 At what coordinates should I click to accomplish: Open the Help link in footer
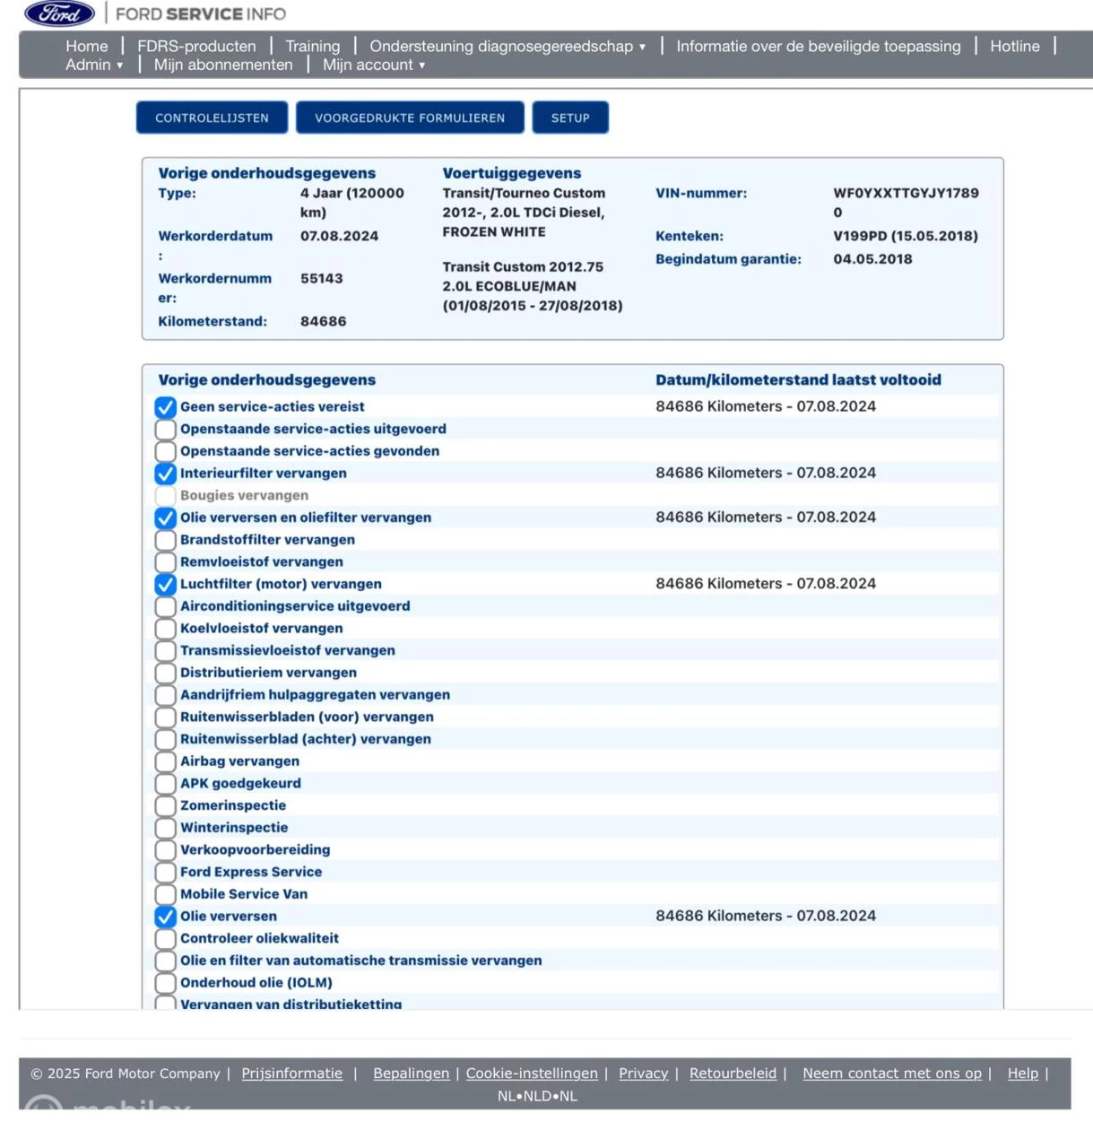(x=1022, y=1074)
